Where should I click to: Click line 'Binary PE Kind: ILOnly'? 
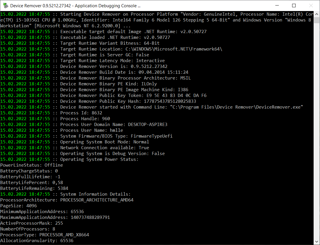(79, 84)
